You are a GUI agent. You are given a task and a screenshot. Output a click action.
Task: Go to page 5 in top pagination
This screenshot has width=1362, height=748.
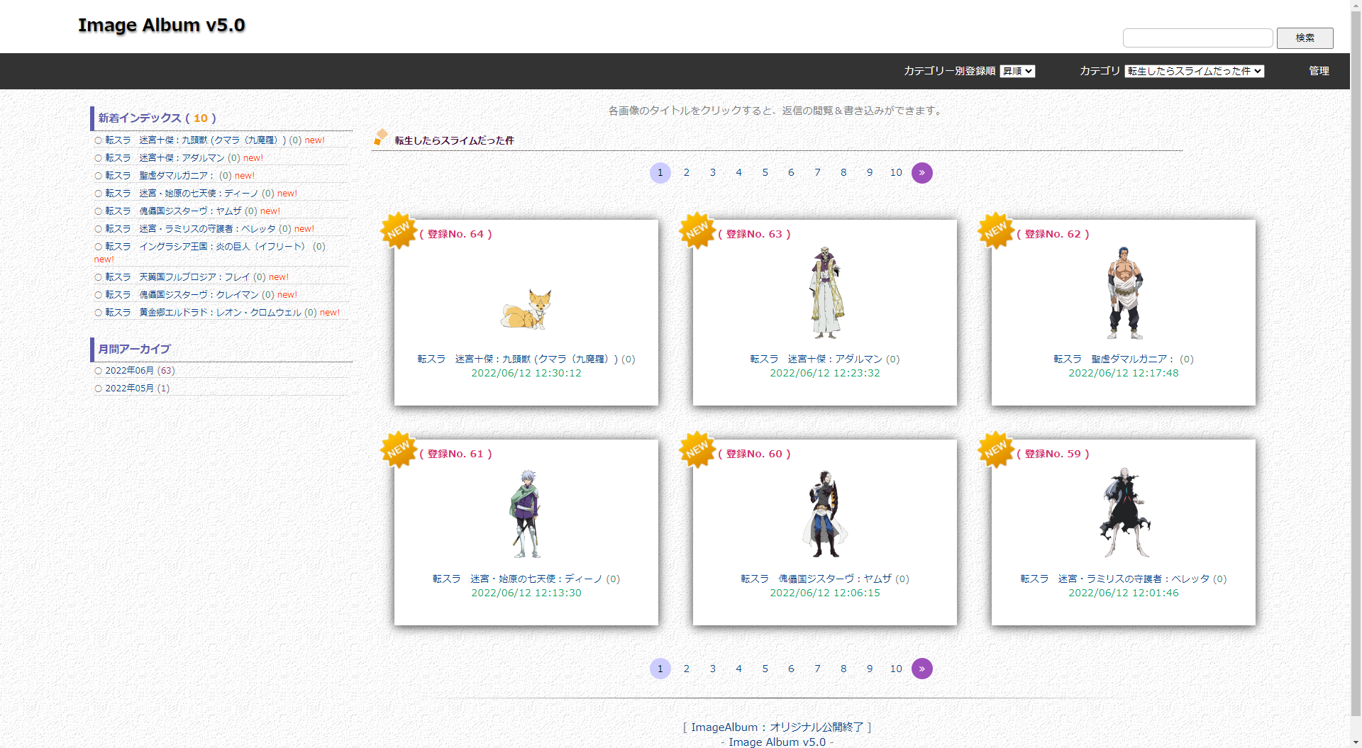pyautogui.click(x=765, y=172)
